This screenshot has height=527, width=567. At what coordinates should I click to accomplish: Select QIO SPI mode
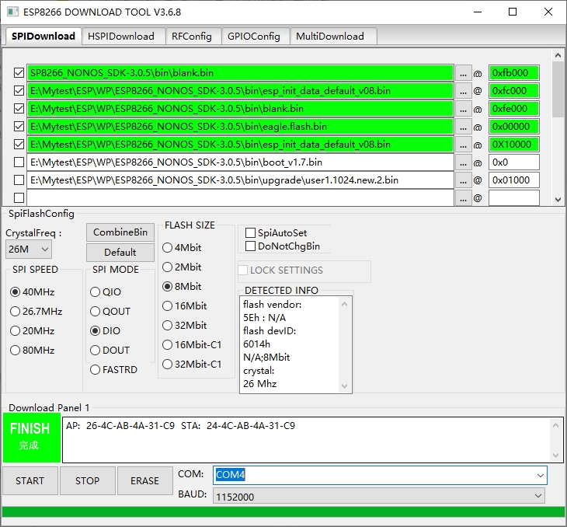click(106, 292)
